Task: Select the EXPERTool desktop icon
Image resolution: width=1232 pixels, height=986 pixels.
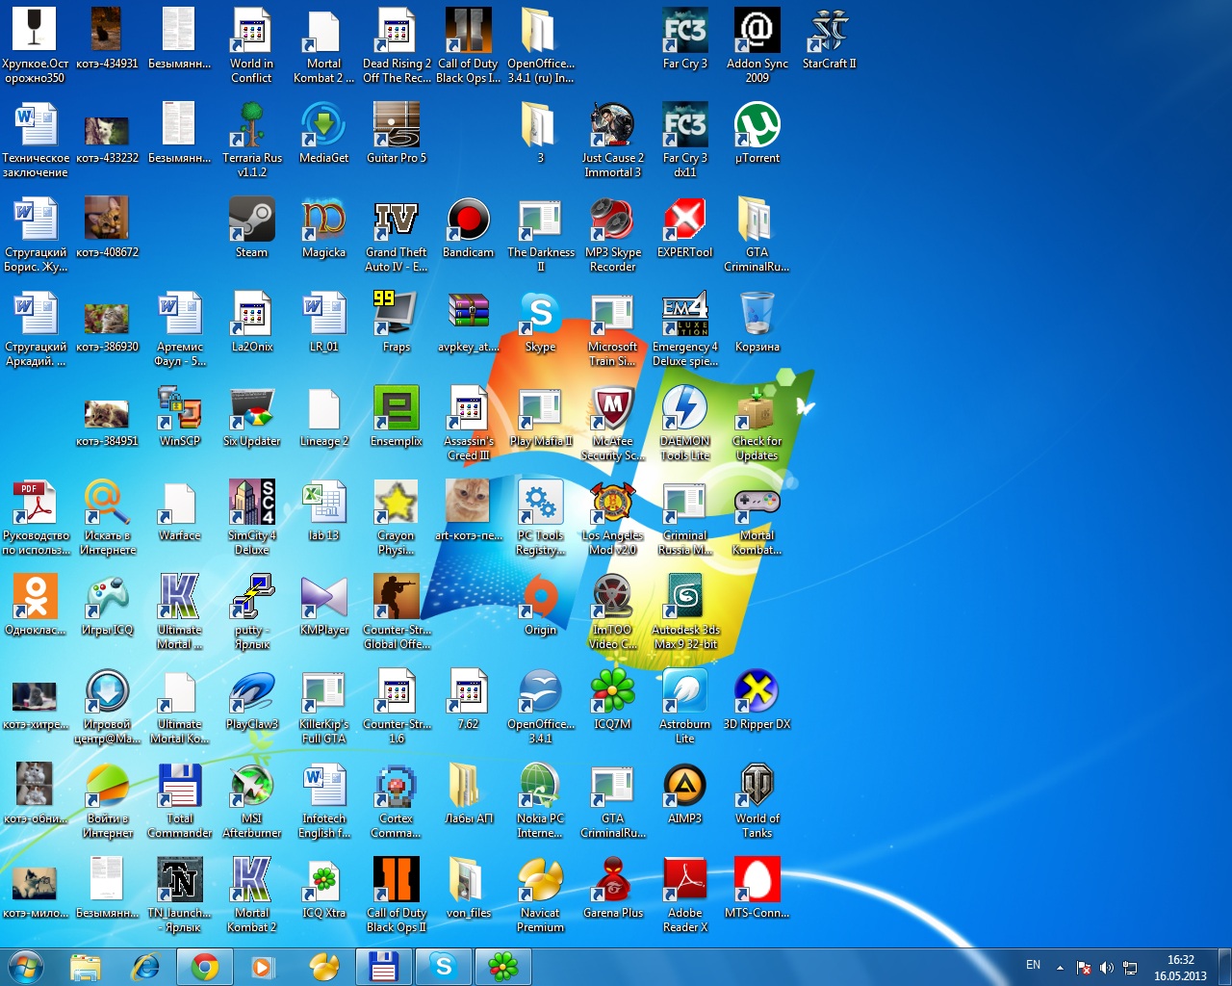Action: click(684, 228)
